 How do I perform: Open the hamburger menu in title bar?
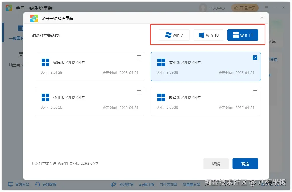266,8
